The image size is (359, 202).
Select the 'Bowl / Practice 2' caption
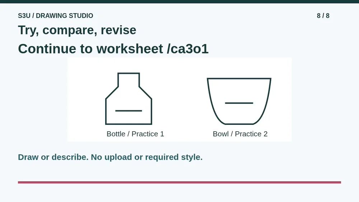(240, 134)
